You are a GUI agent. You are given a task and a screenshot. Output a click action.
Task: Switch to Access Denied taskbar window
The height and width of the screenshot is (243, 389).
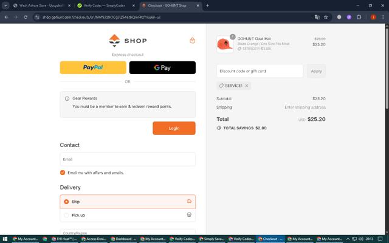(x=94, y=239)
